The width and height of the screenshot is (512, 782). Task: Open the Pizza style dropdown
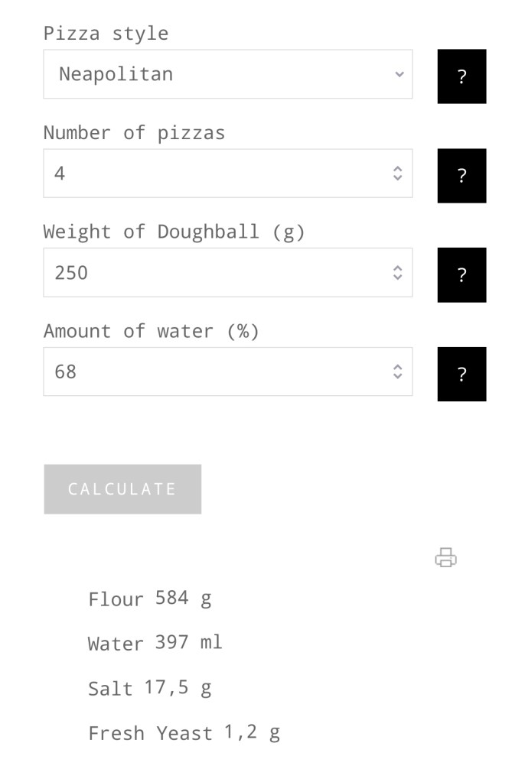(227, 74)
